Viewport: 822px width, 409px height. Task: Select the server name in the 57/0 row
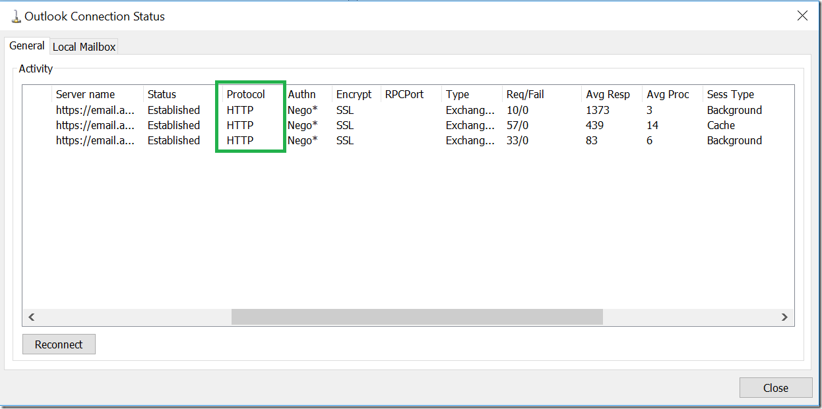(x=96, y=125)
